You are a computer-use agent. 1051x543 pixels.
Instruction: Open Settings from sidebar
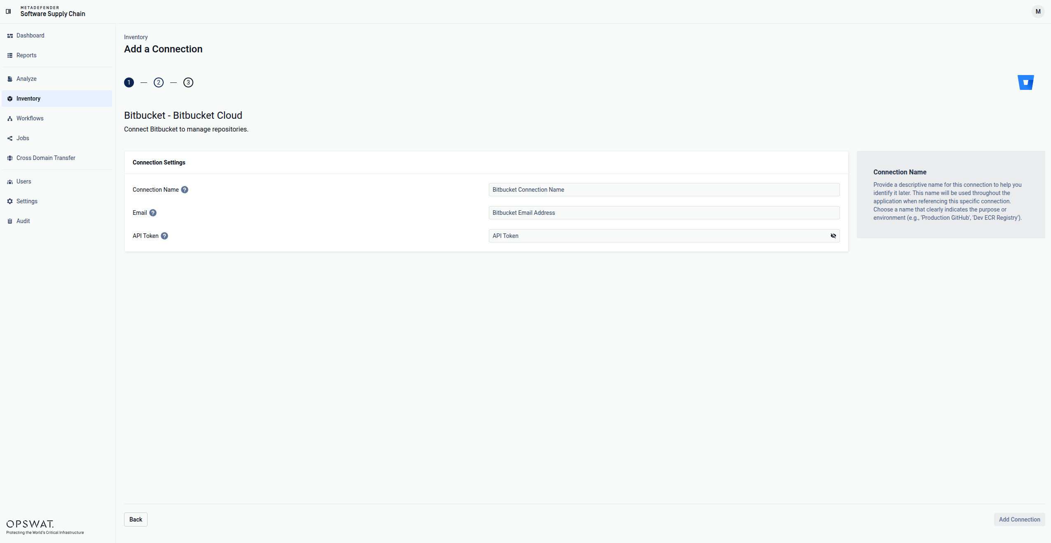click(x=57, y=201)
